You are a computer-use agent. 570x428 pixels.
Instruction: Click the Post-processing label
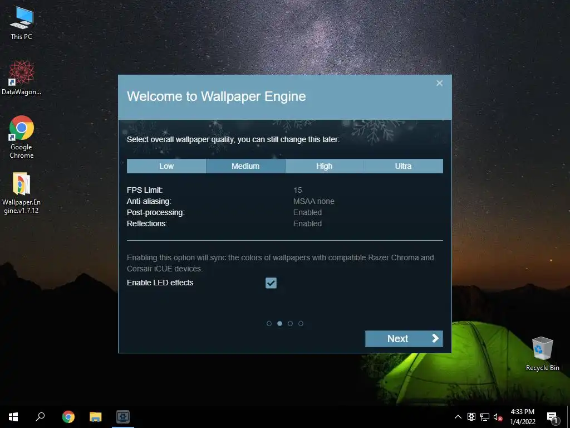(x=156, y=212)
